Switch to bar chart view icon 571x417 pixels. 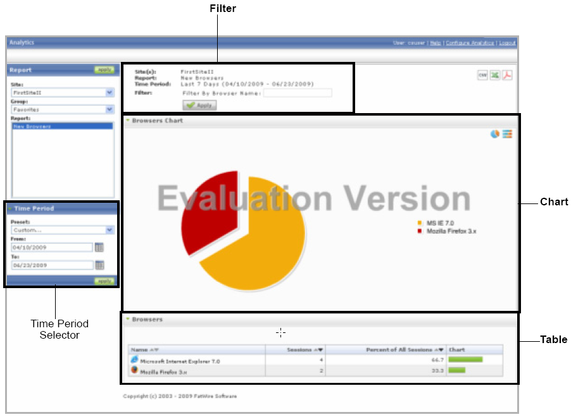point(507,134)
